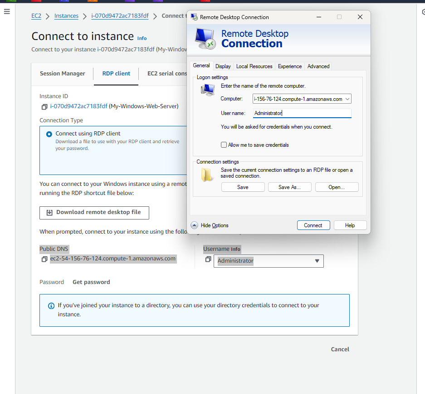Collapse options using the Hide Options chevron
The width and height of the screenshot is (425, 394).
tap(194, 225)
